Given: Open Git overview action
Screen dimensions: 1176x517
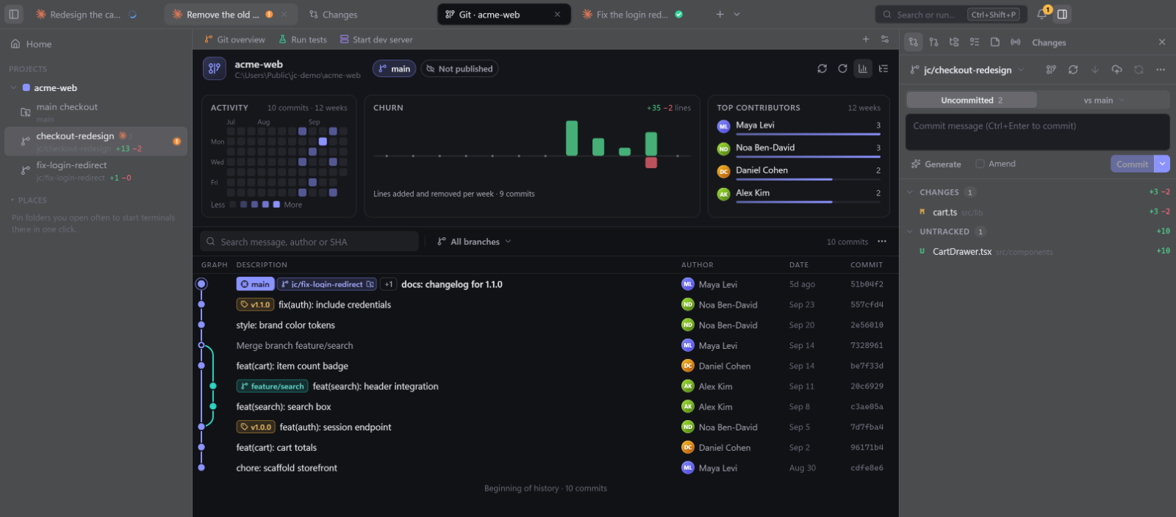Looking at the screenshot, I should [x=234, y=40].
